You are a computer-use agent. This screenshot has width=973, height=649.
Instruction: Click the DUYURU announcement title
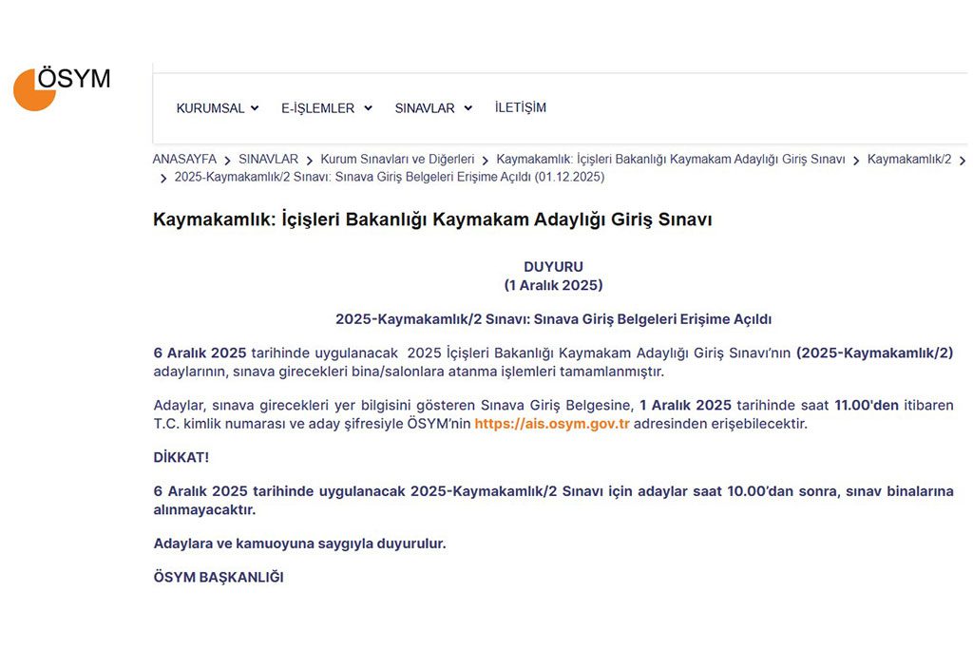click(x=553, y=267)
